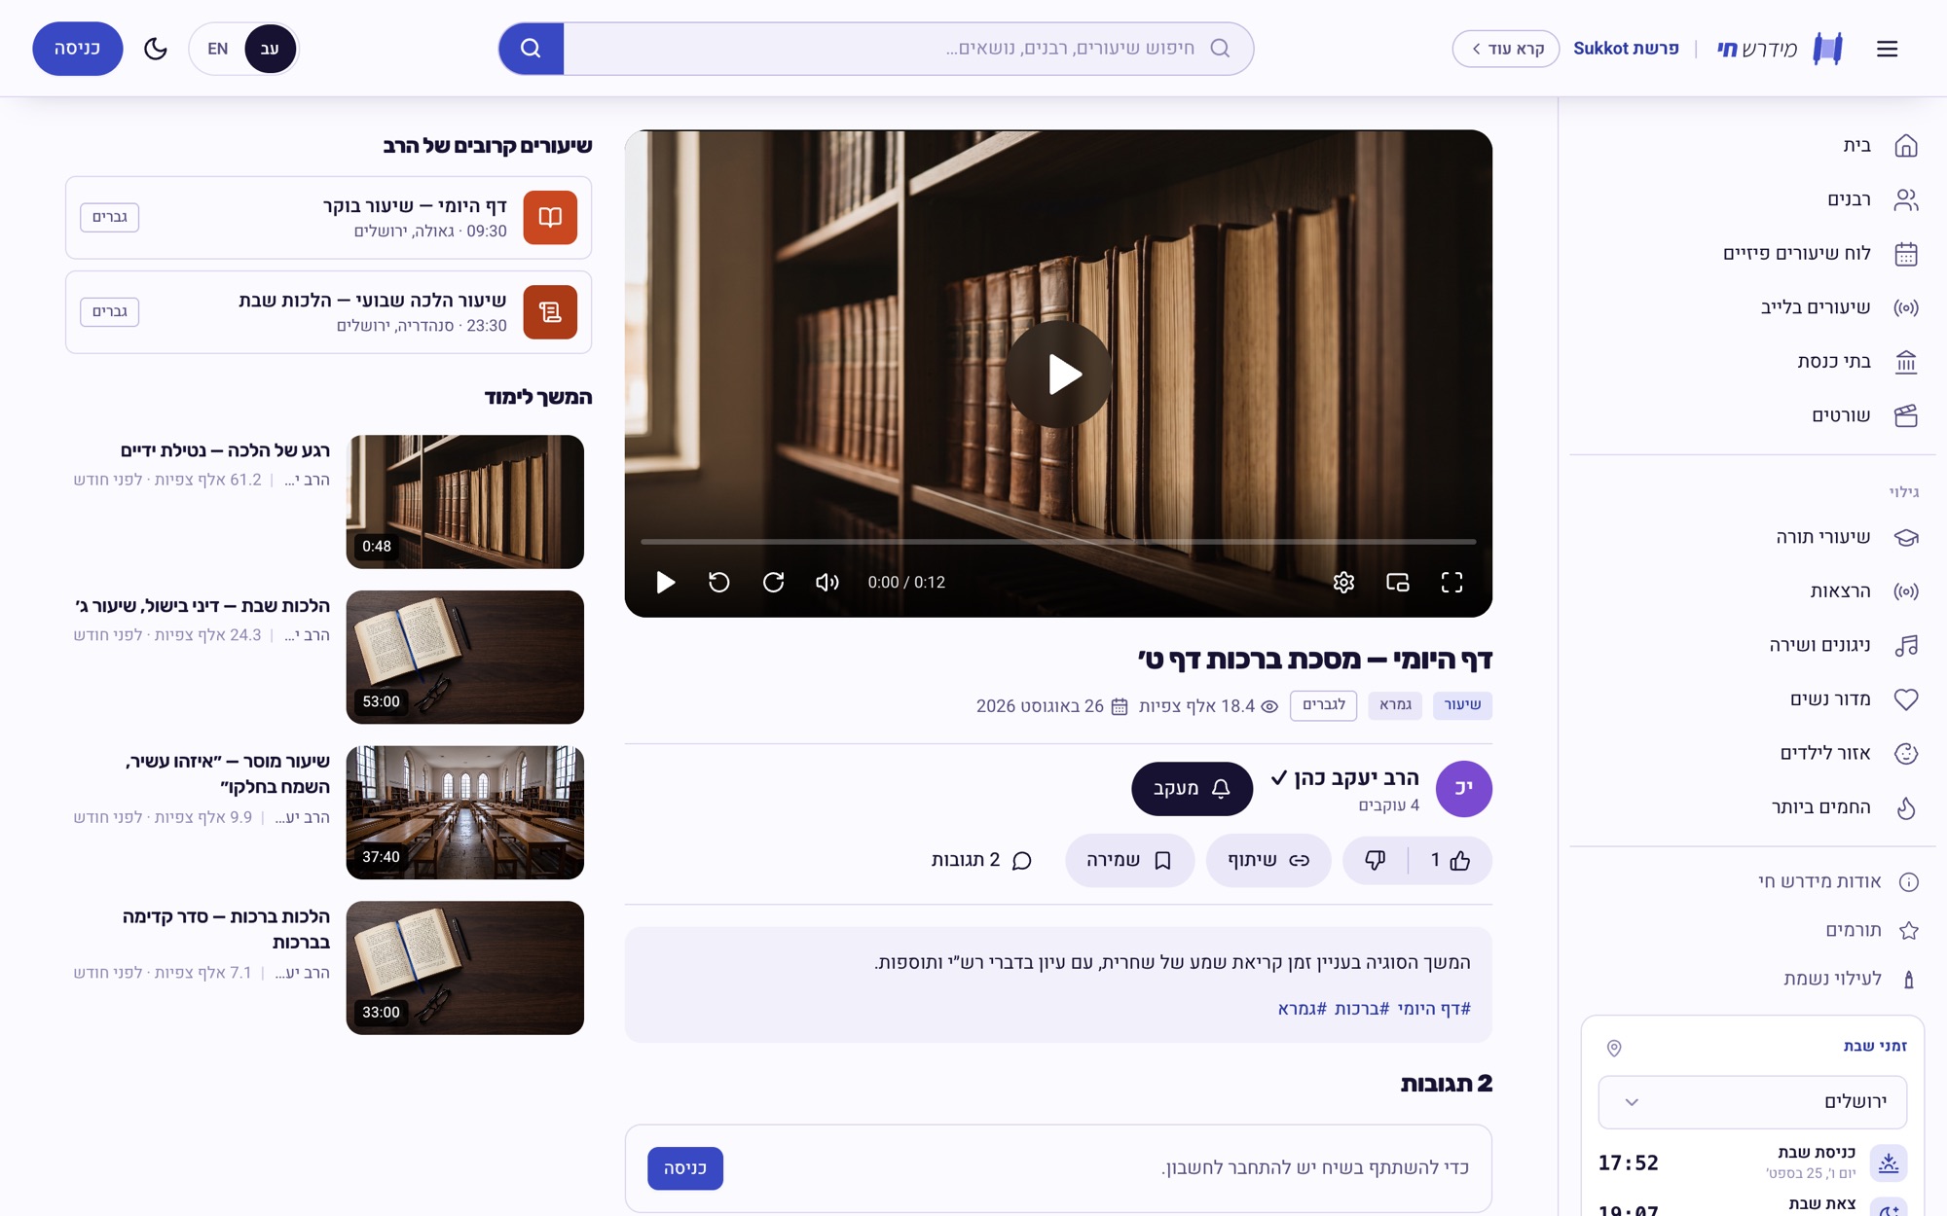
Task: Like the lesson with thumbs up
Action: pos(1450,860)
